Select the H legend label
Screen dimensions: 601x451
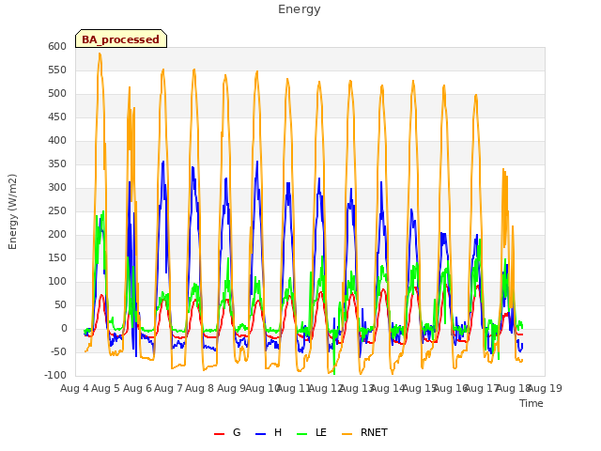click(278, 432)
